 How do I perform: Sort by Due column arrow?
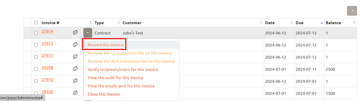tap(322, 23)
